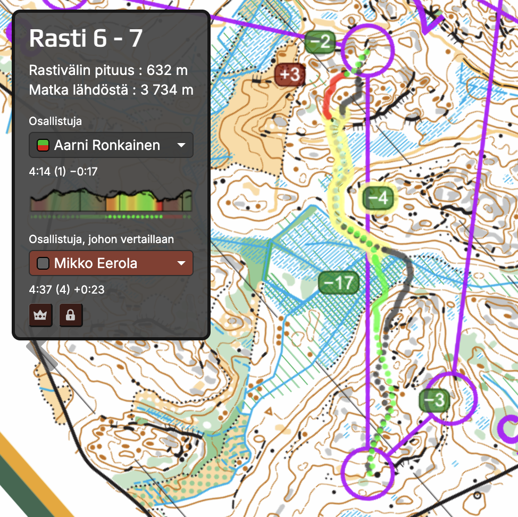The height and width of the screenshot is (517, 518).
Task: Click the dropdown arrow beside Aarni Ronkainen
Action: point(181,145)
